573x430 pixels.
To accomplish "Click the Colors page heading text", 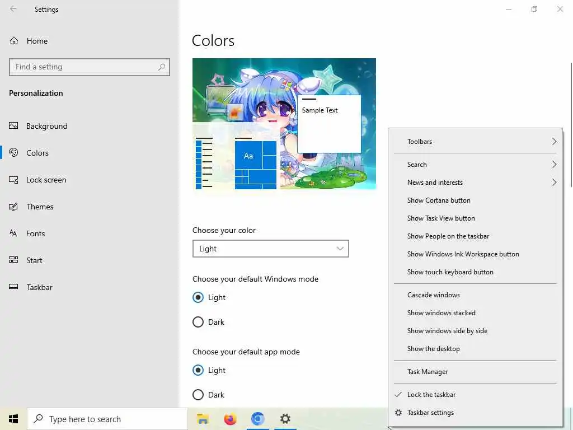I will click(213, 40).
